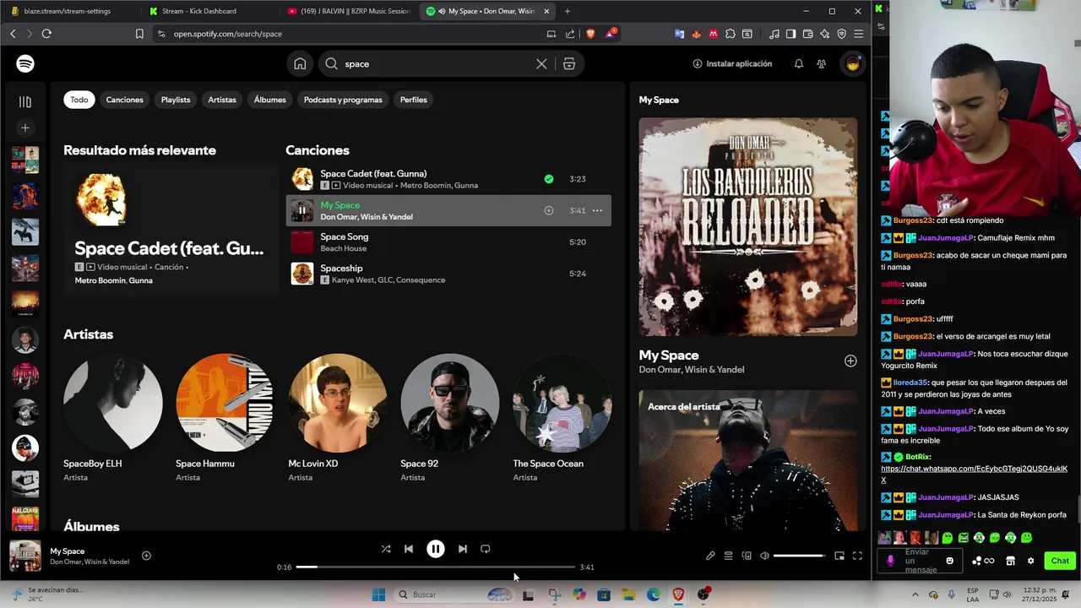Click the green Chat send button
This screenshot has height=608, width=1081.
(1059, 561)
